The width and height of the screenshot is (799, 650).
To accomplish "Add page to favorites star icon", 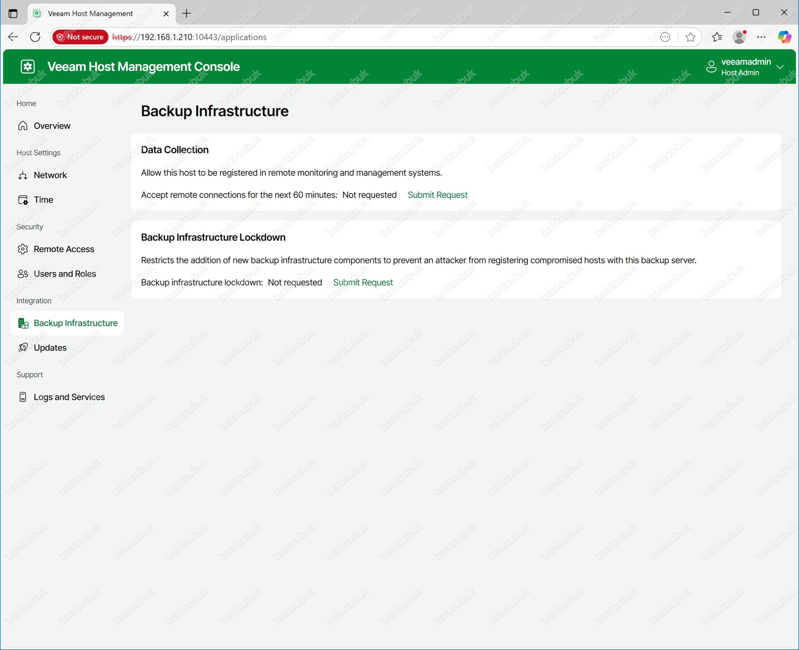I will [690, 37].
